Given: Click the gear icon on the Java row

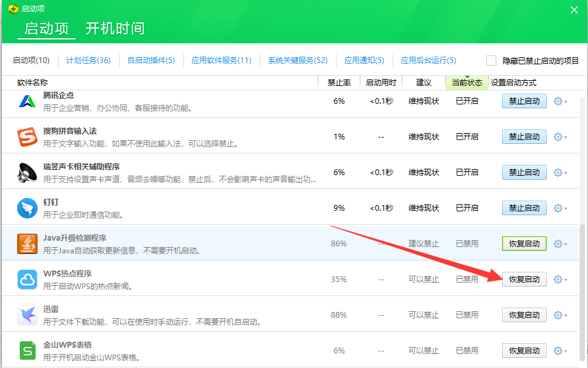Looking at the screenshot, I should pyautogui.click(x=558, y=243).
